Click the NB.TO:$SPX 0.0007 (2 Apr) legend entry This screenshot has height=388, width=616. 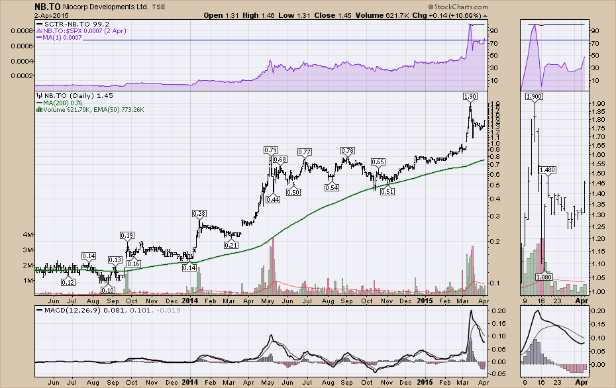[x=85, y=30]
